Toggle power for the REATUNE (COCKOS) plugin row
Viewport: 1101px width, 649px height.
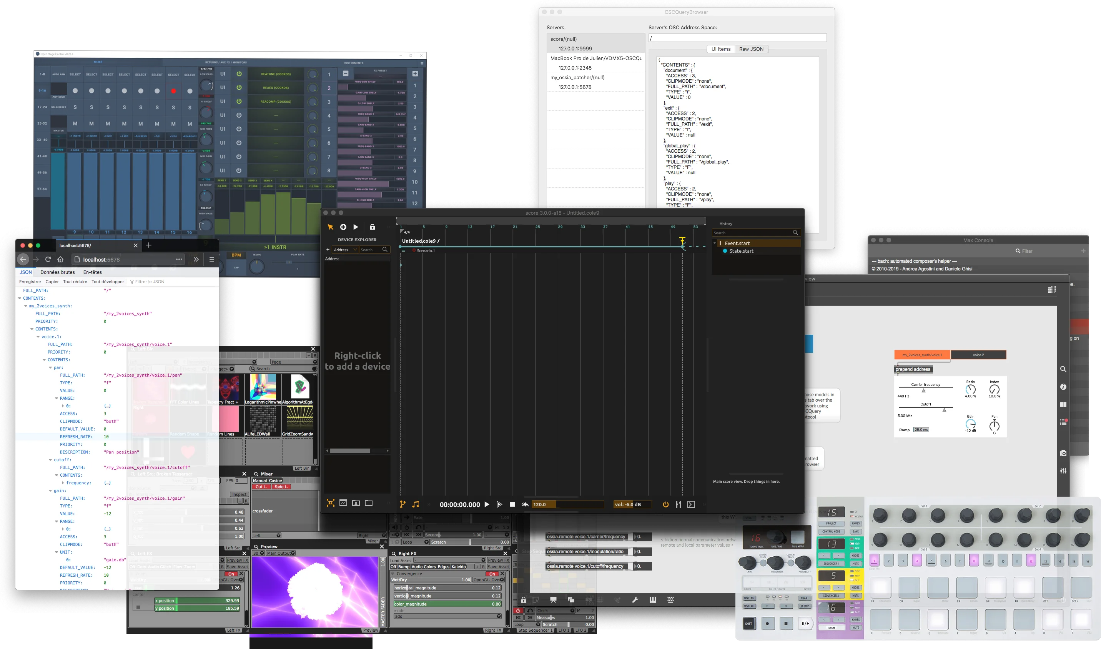click(239, 74)
